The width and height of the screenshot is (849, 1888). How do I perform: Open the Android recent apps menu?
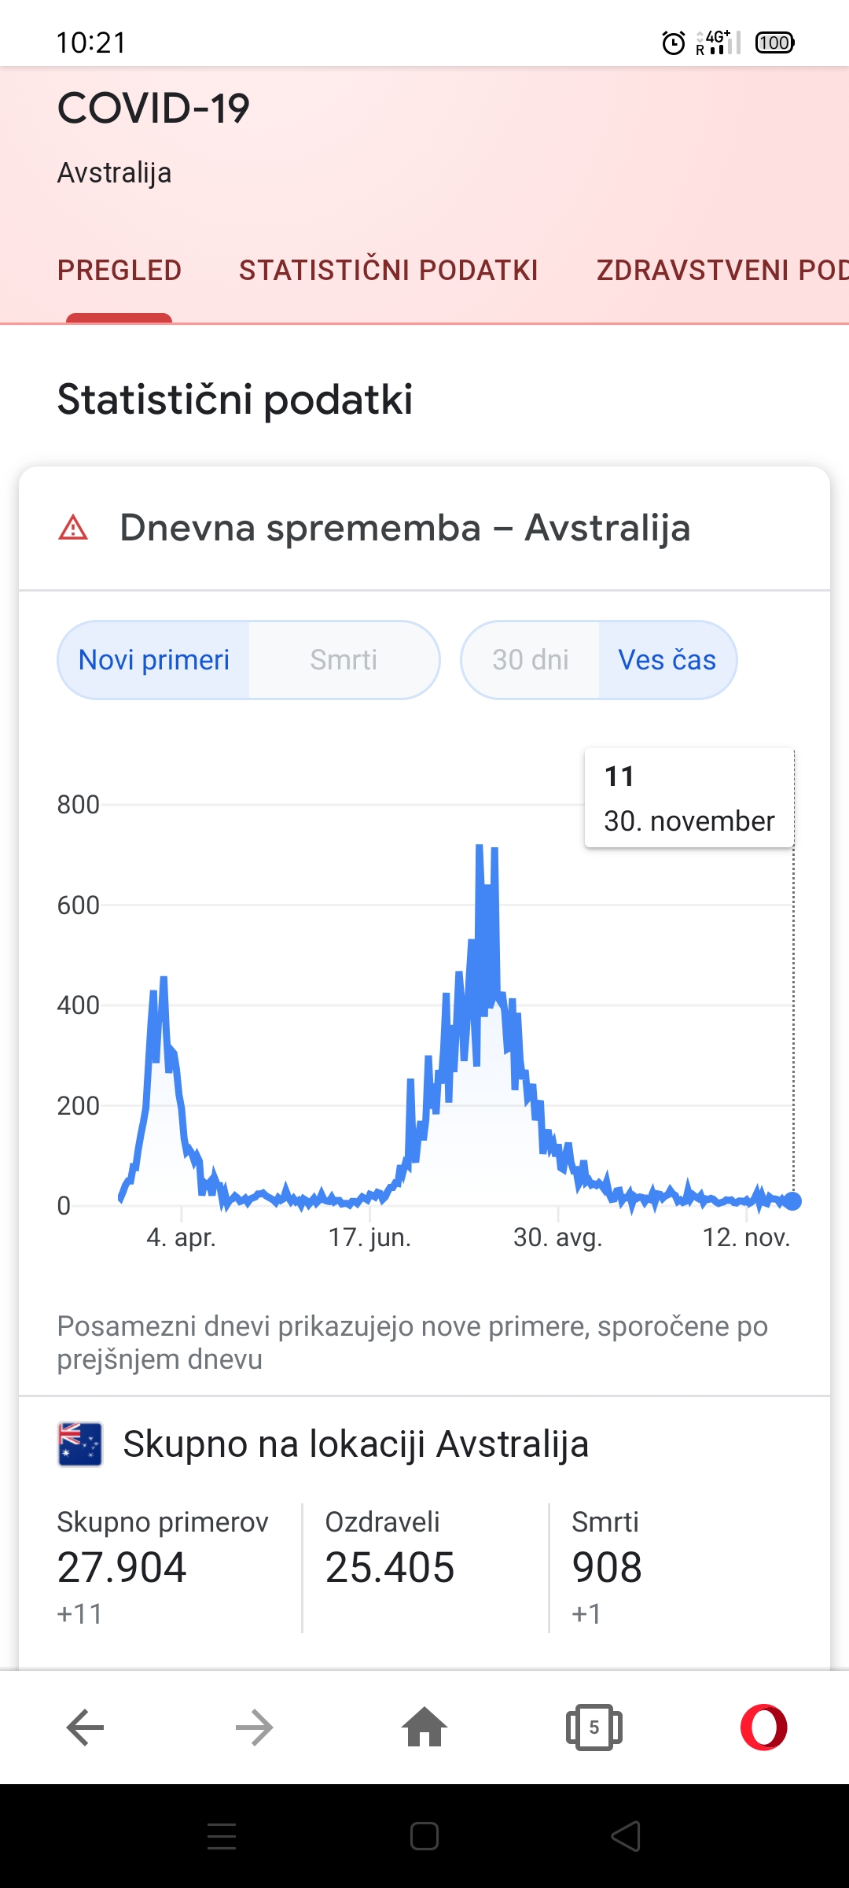click(222, 1836)
